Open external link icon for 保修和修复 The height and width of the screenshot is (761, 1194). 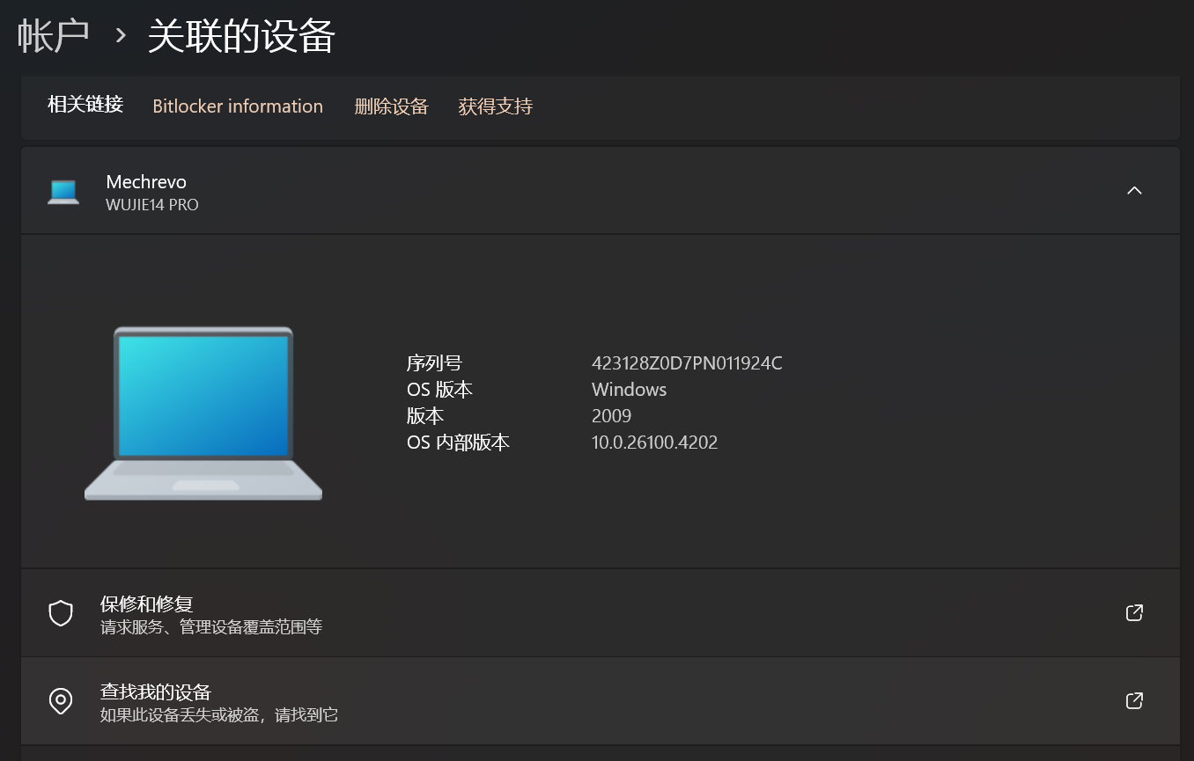[1134, 613]
